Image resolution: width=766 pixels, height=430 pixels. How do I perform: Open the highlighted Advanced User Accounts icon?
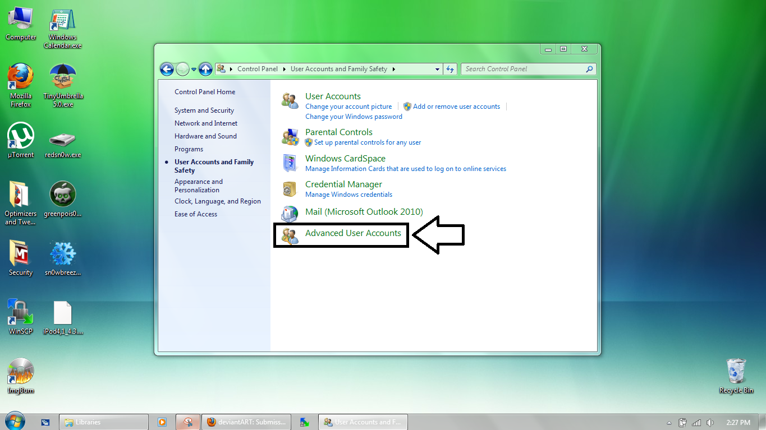coord(290,234)
